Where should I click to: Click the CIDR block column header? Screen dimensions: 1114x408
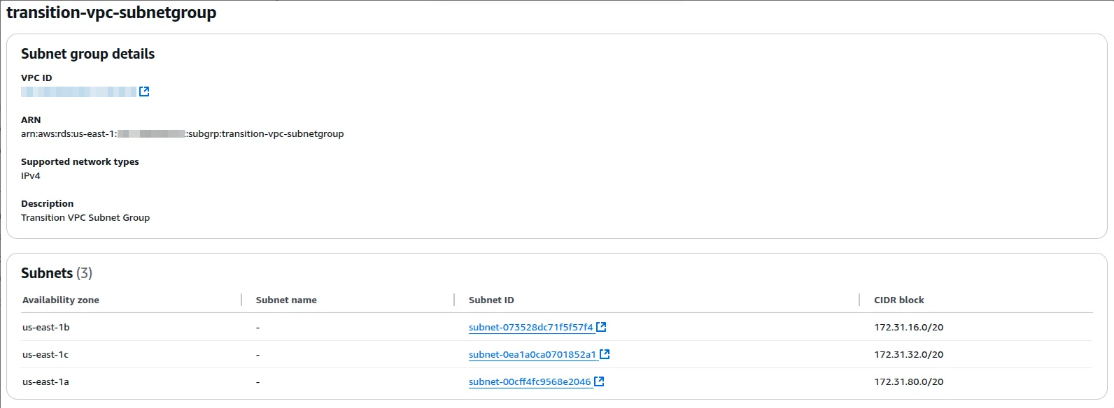898,300
